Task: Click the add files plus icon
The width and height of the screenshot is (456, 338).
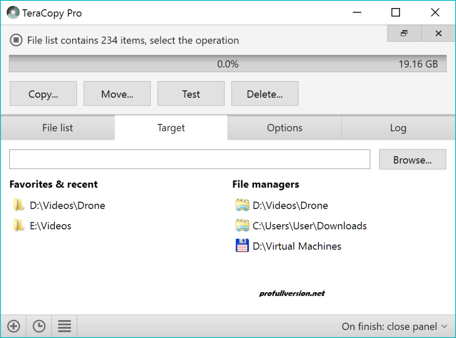Action: (13, 326)
